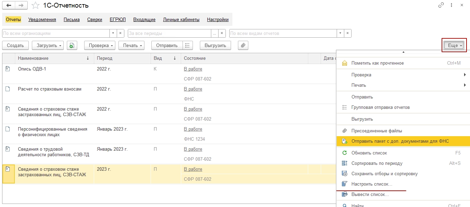Expand the Загрузить dropdown button
This screenshot has width=470, height=207.
(48, 45)
